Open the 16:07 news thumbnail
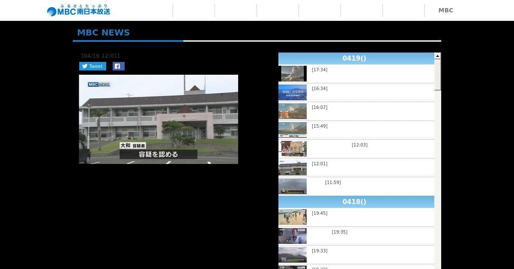This screenshot has height=269, width=514. (293, 111)
